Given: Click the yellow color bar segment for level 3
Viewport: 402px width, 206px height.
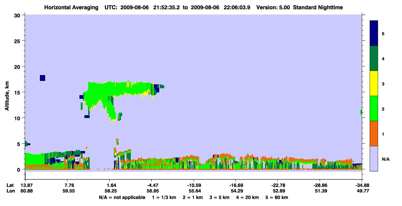Looking at the screenshot, I should click(x=374, y=83).
